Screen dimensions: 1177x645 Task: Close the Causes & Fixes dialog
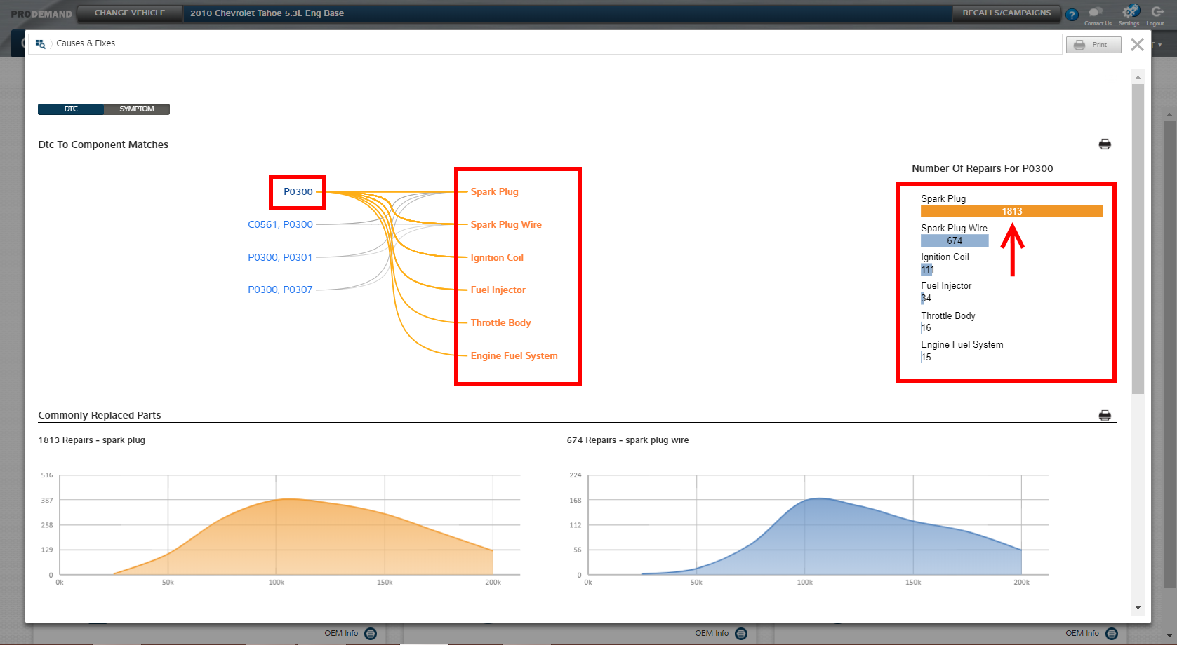click(x=1137, y=45)
